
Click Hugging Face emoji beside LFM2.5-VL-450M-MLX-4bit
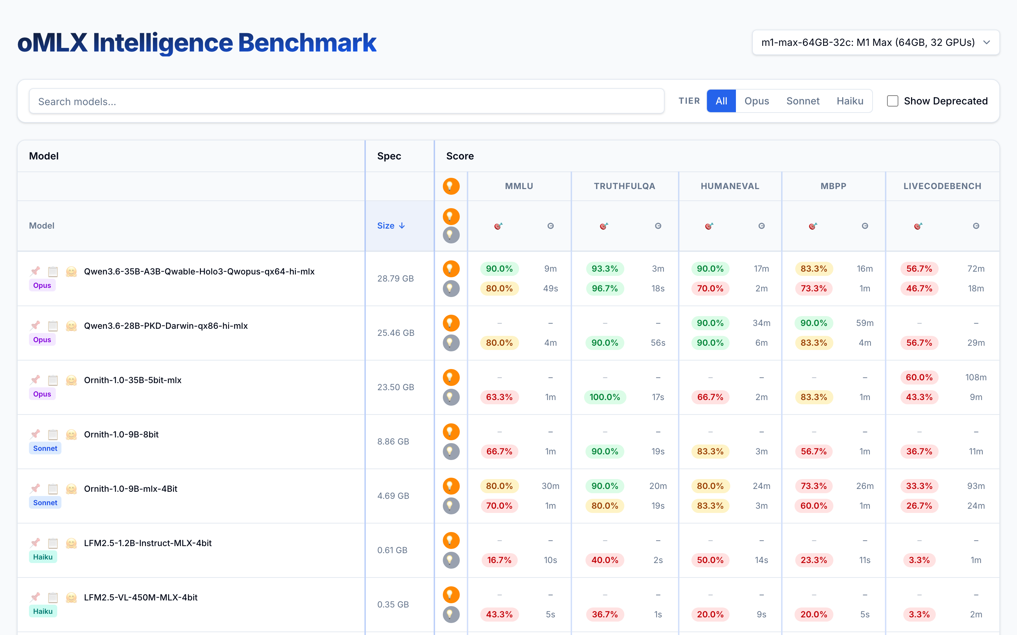tap(71, 597)
